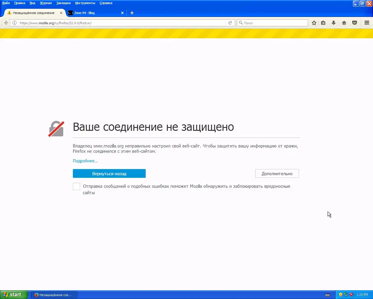Image resolution: width=373 pixels, height=299 pixels.
Task: Open the Правка menu
Action: click(20, 3)
